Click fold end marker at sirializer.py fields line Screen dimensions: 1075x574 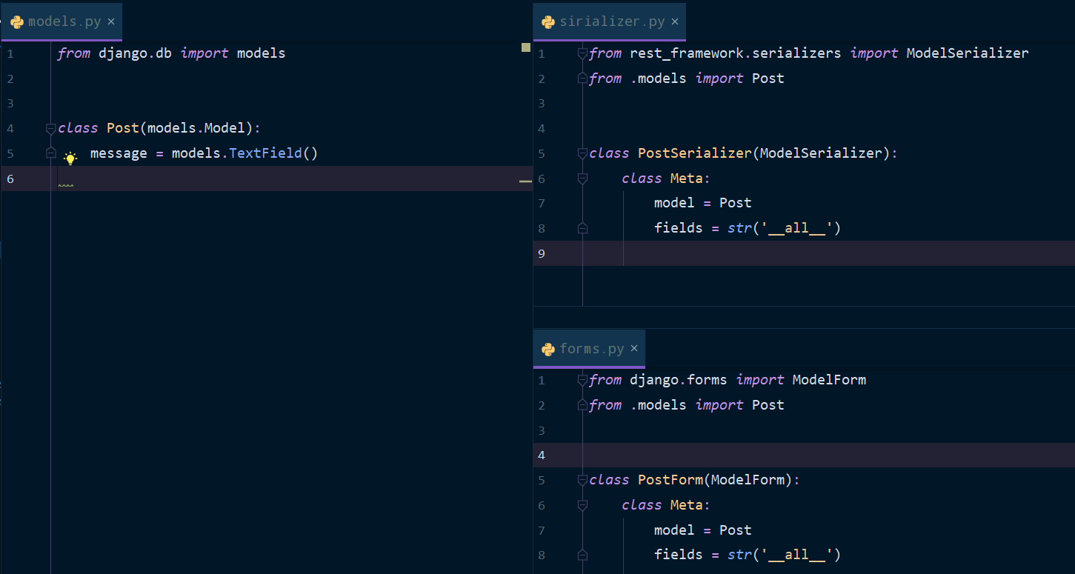pyautogui.click(x=582, y=228)
